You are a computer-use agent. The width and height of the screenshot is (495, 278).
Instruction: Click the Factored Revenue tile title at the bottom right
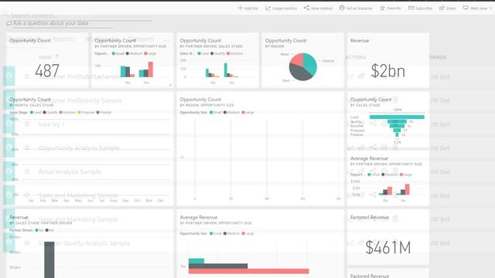[370, 276]
